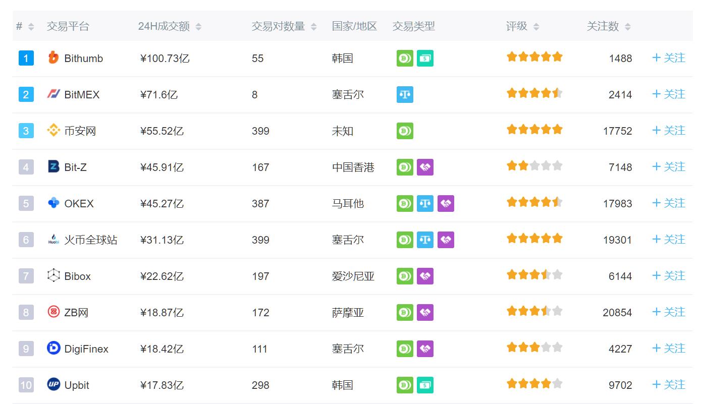
Task: Open the DigiFinex name link
Action: coord(86,349)
